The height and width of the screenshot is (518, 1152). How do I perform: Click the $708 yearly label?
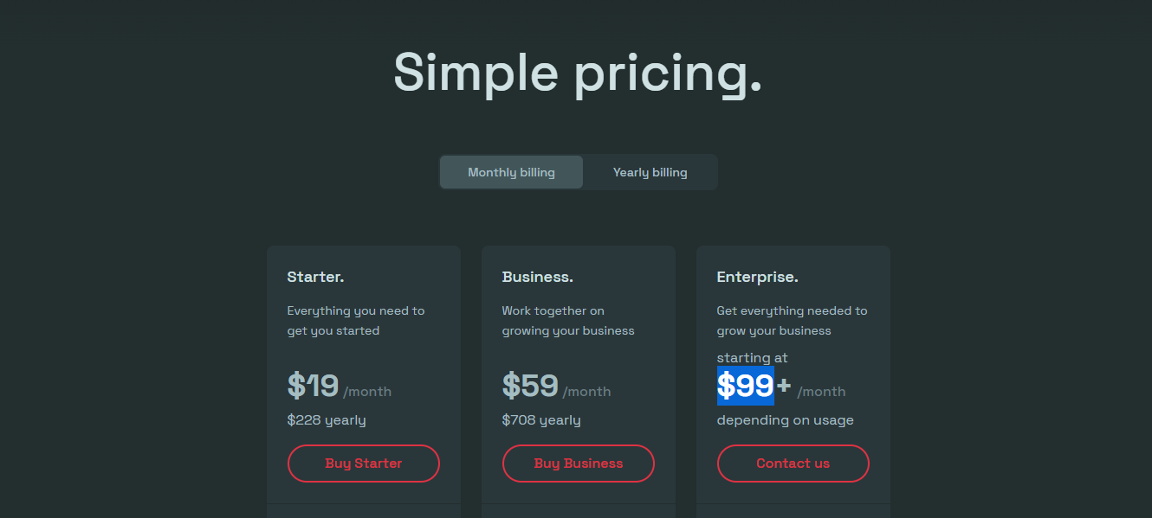541,419
